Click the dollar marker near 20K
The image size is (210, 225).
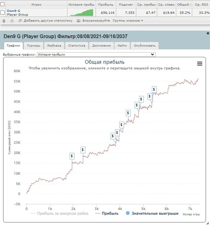coord(83,150)
